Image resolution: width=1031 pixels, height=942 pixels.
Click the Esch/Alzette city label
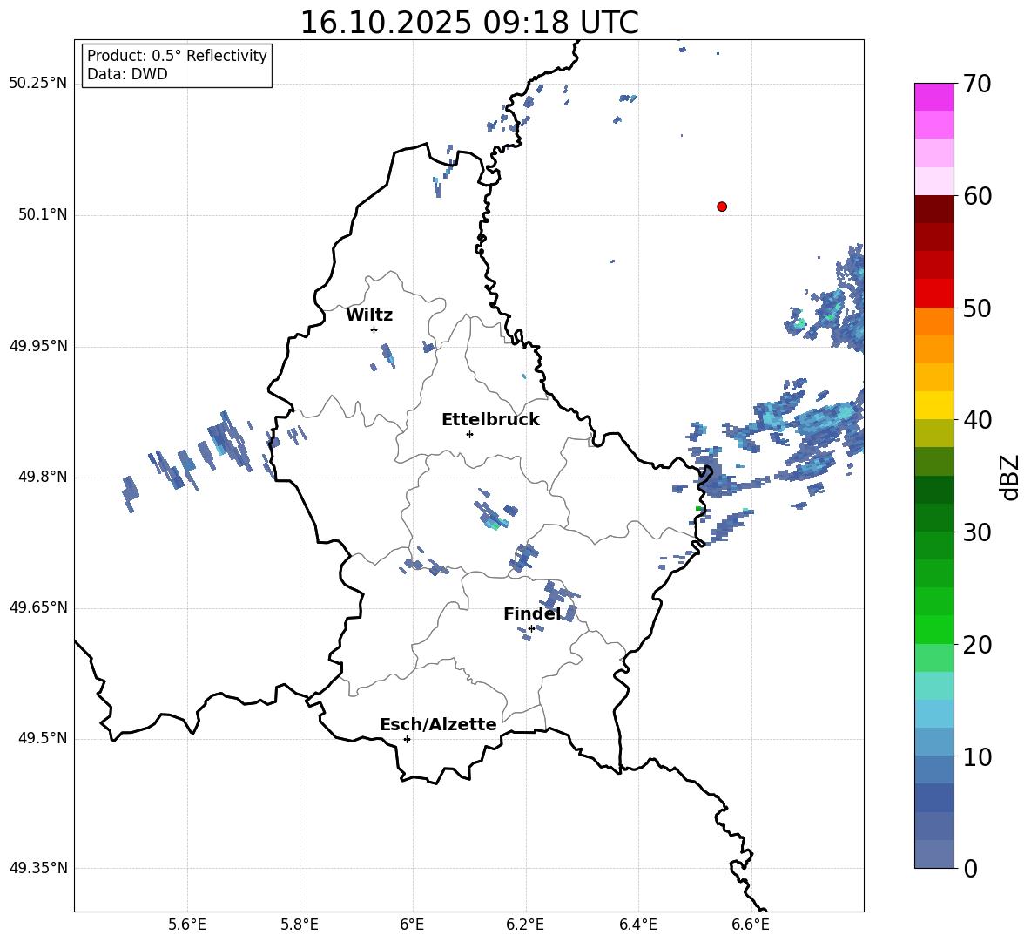439,724
